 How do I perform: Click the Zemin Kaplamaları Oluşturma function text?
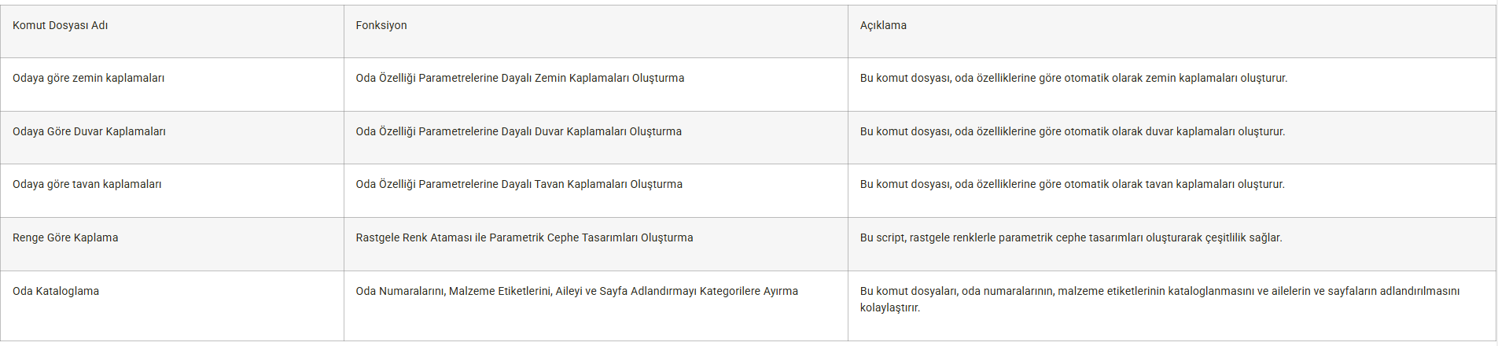tap(520, 78)
